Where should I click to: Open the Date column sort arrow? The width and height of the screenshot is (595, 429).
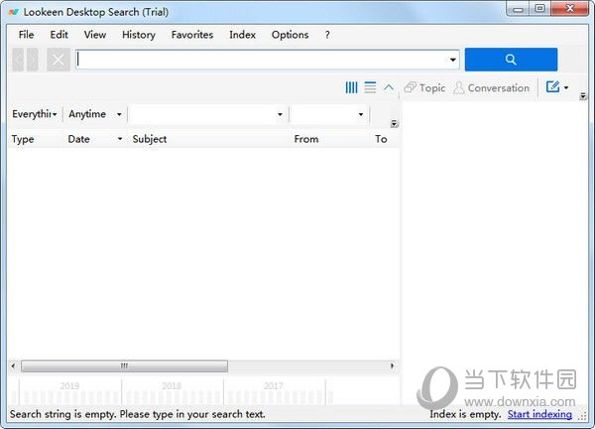tap(120, 139)
